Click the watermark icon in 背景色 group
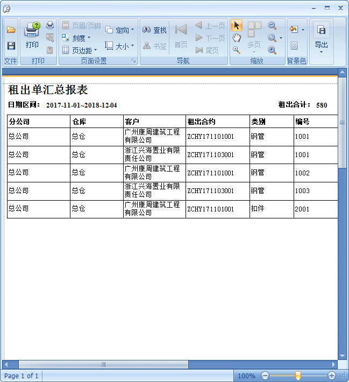349x382 pixels. tap(294, 46)
